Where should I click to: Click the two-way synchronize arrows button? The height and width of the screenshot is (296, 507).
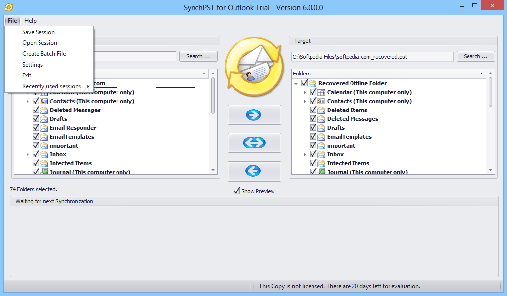click(254, 143)
